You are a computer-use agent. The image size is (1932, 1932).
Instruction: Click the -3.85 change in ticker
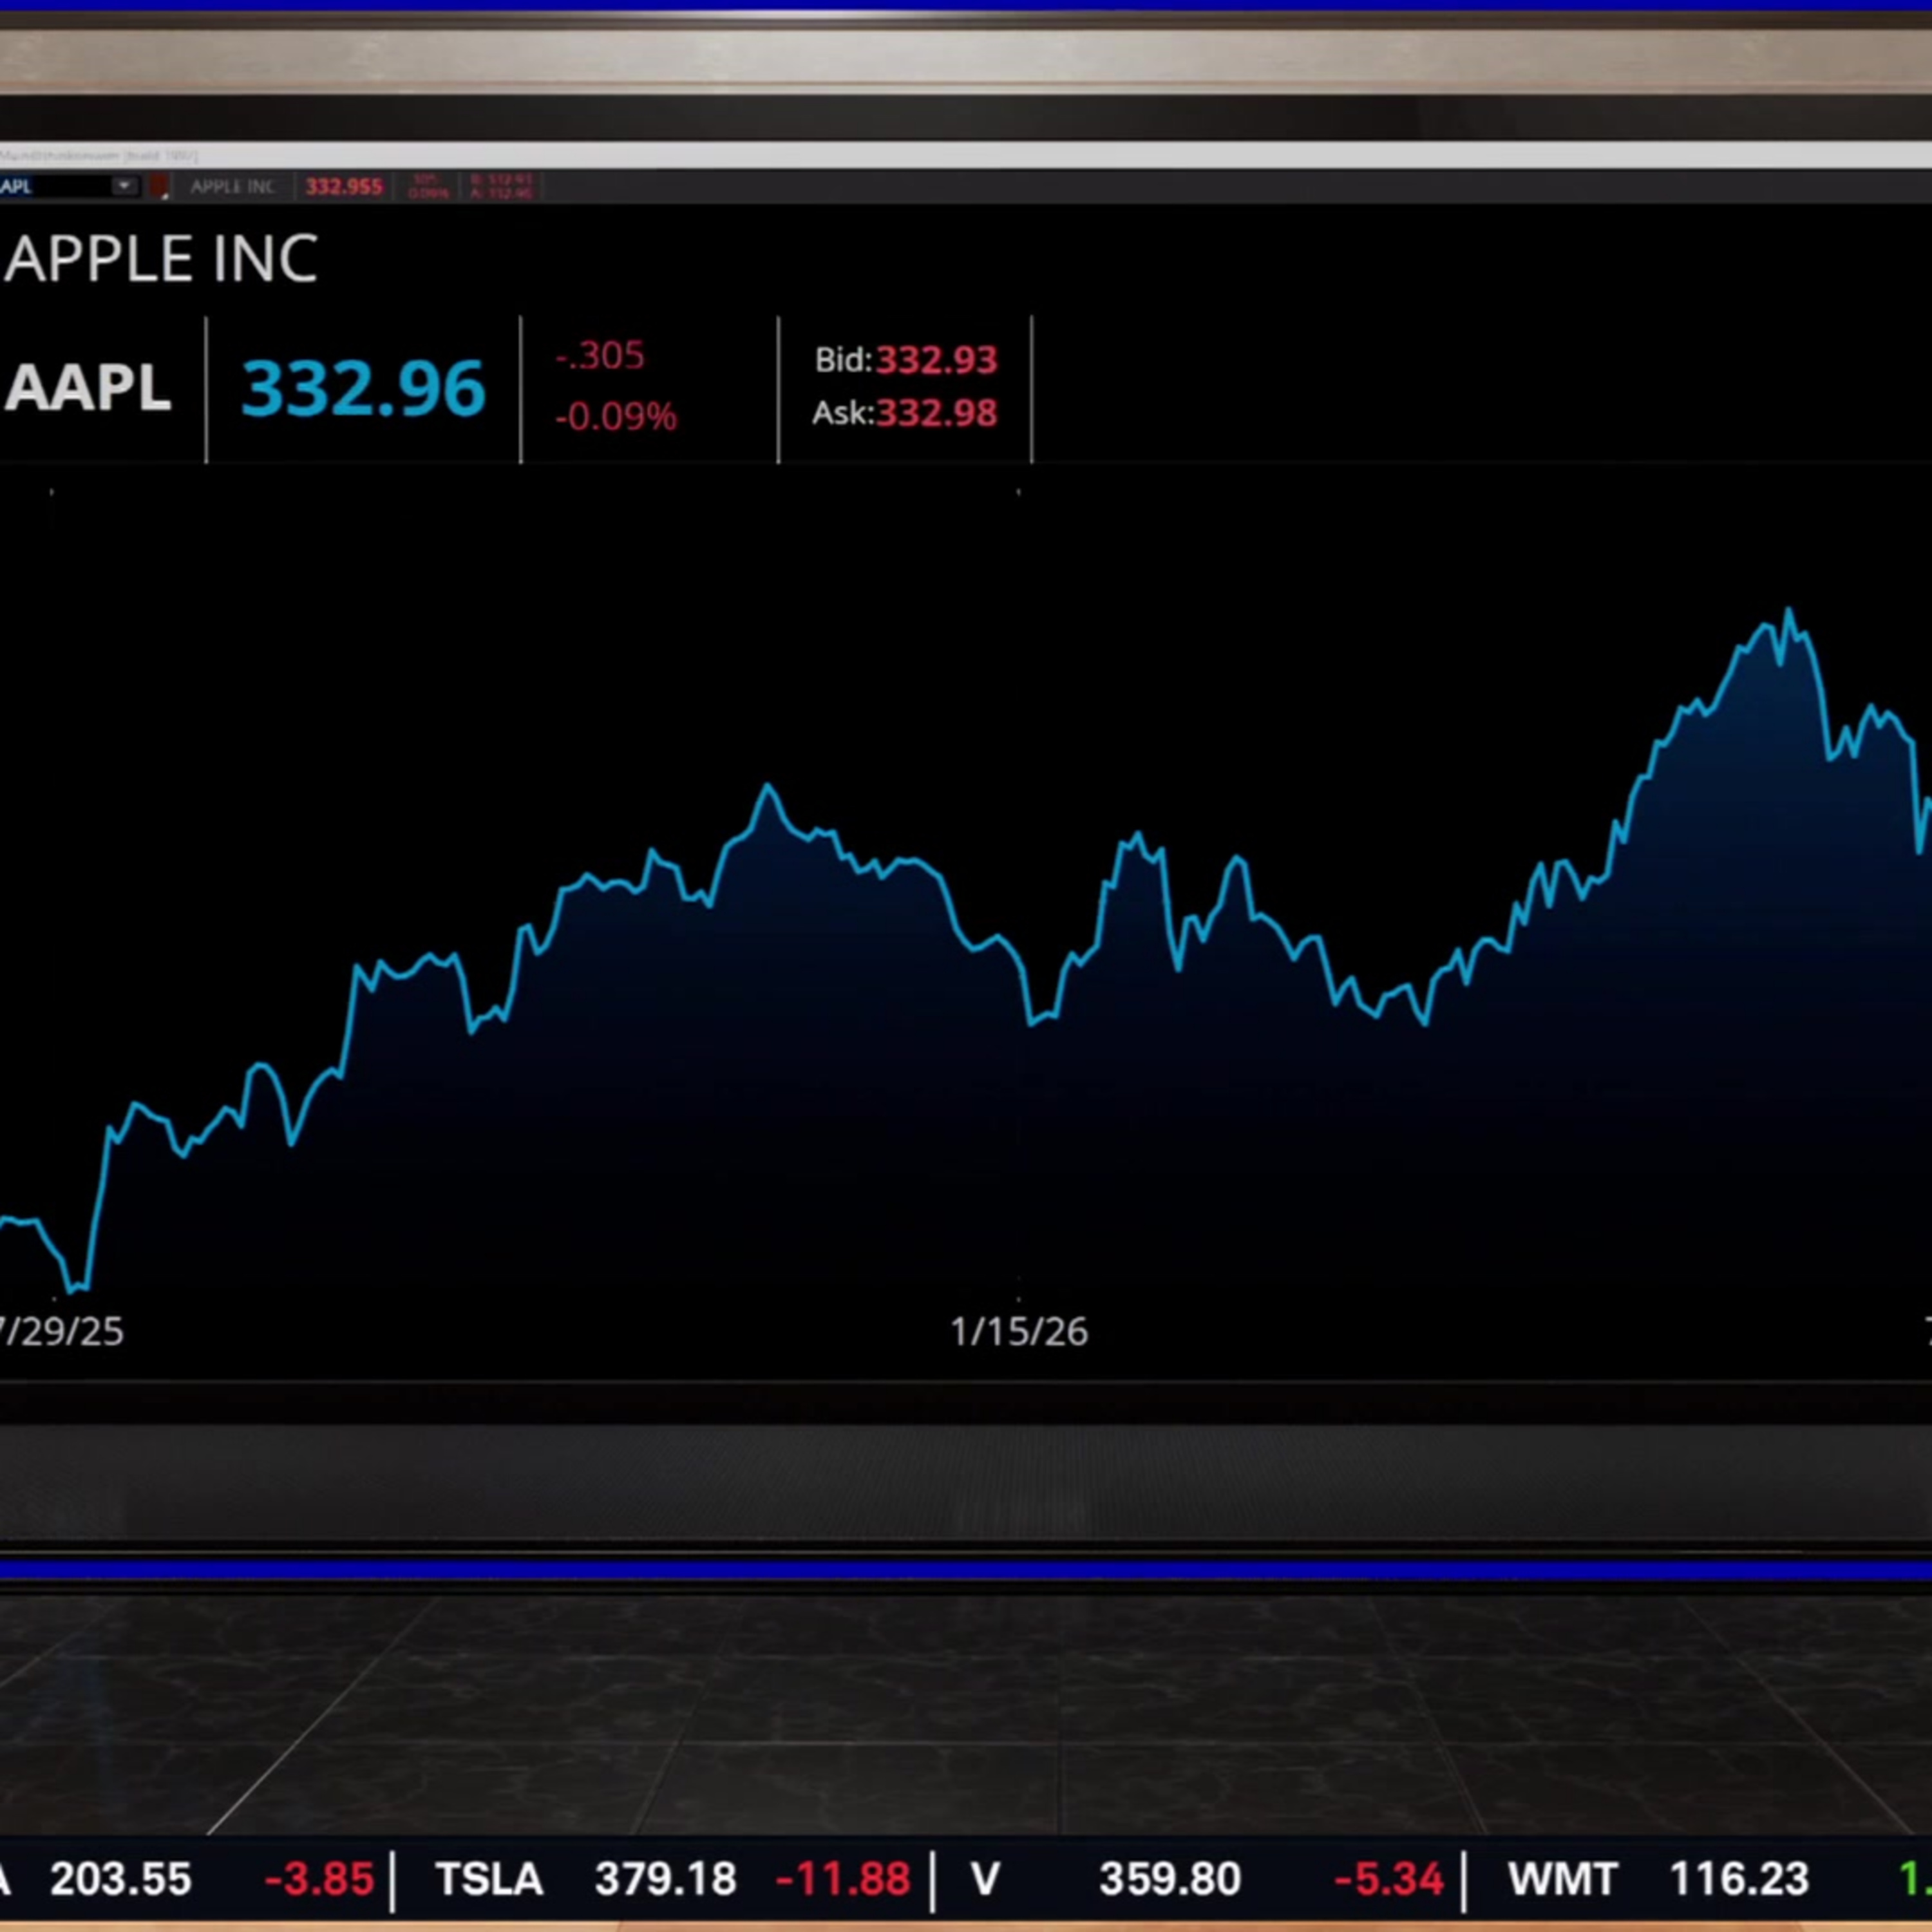point(318,1879)
